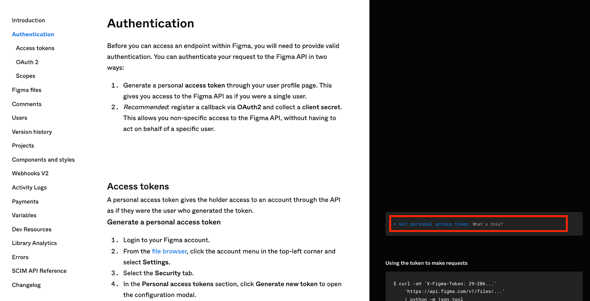Go to Components and styles
Screen dimensions: 590x301
[43, 160]
